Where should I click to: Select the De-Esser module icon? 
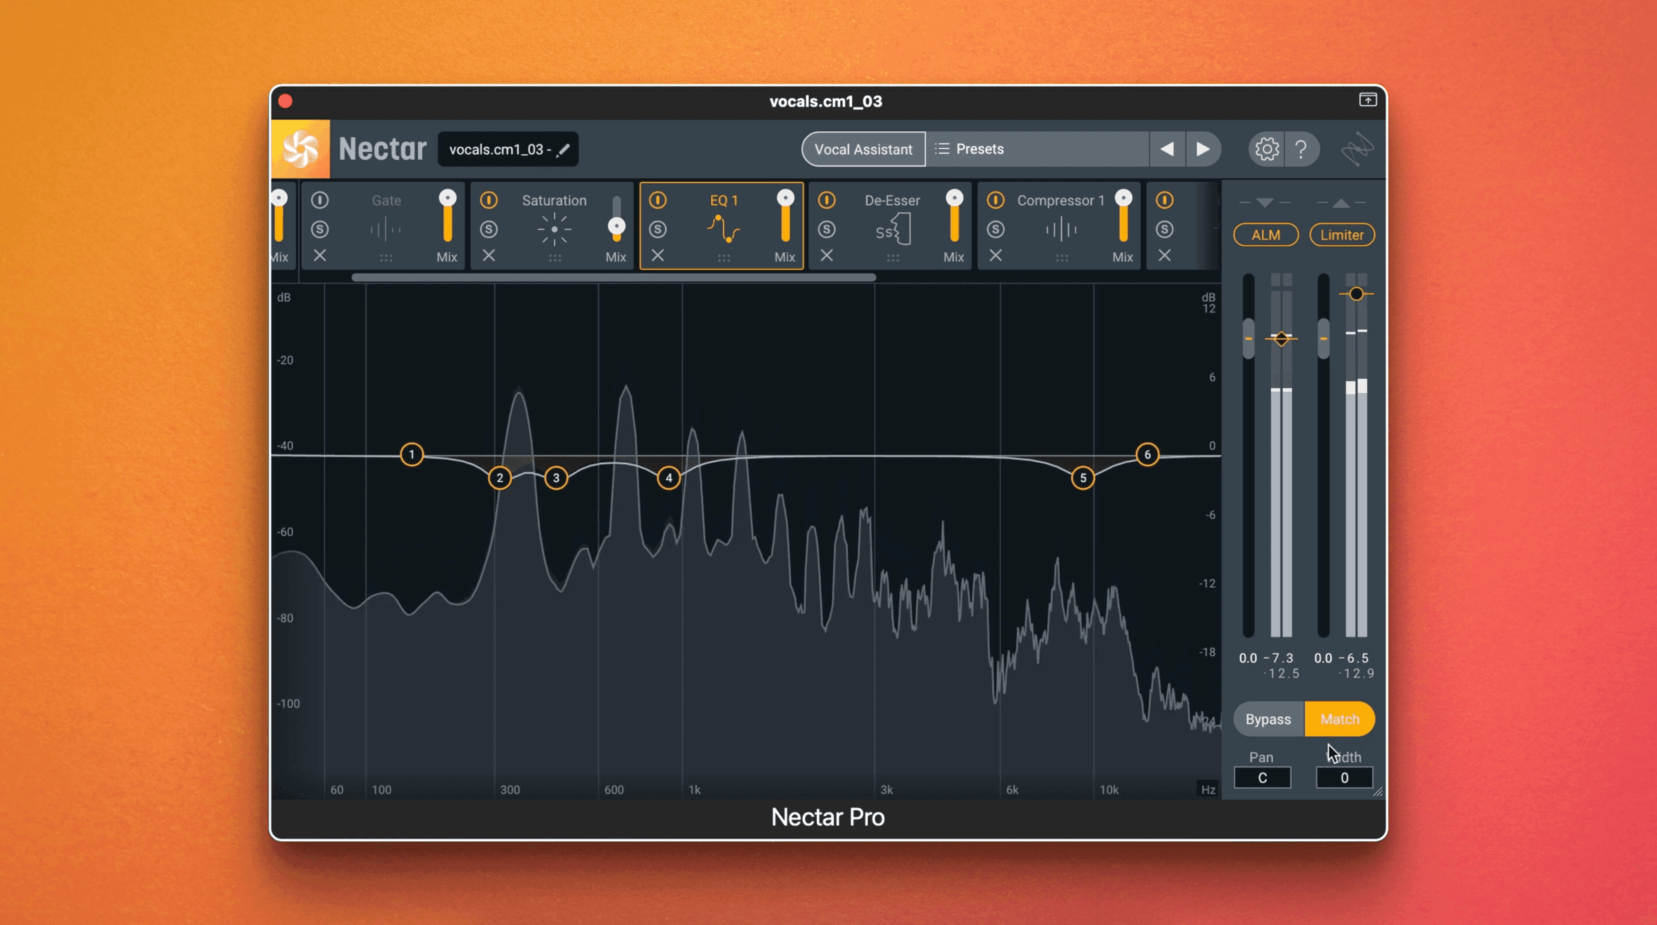893,229
